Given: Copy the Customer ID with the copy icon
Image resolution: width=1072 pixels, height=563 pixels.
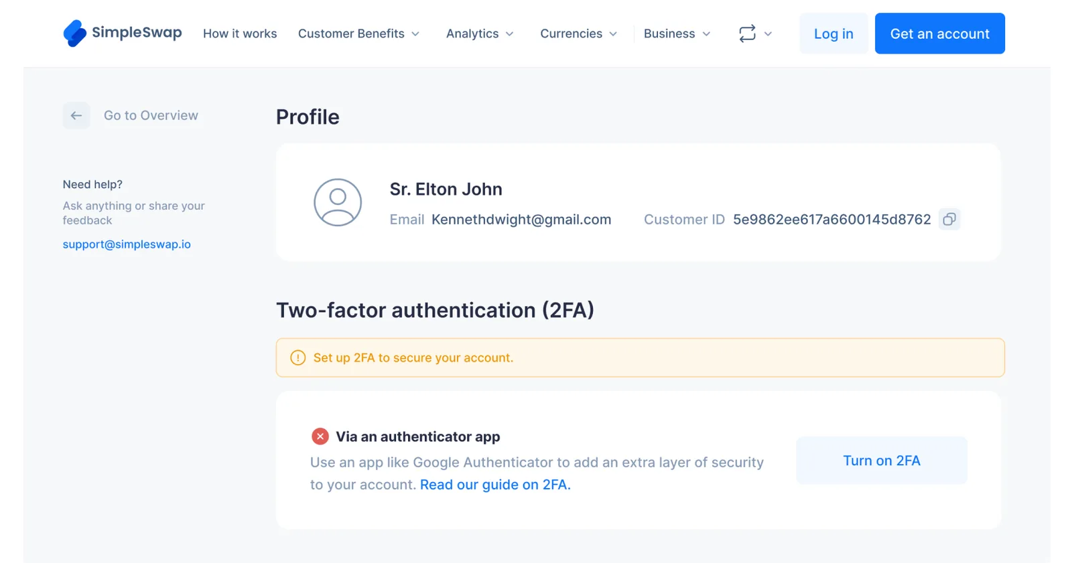Looking at the screenshot, I should tap(949, 220).
